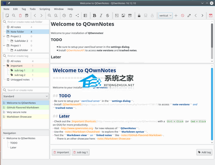Open the Help menu
Viewport: 215px width, 165px height.
(70, 9)
